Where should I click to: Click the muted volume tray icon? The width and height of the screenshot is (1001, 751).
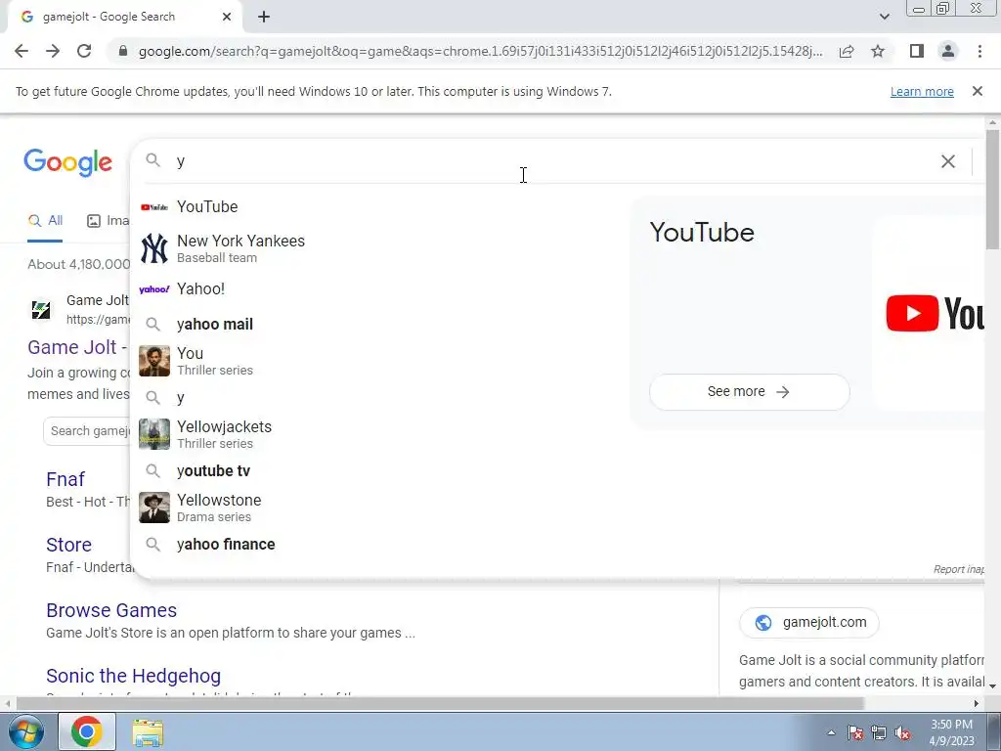(902, 733)
